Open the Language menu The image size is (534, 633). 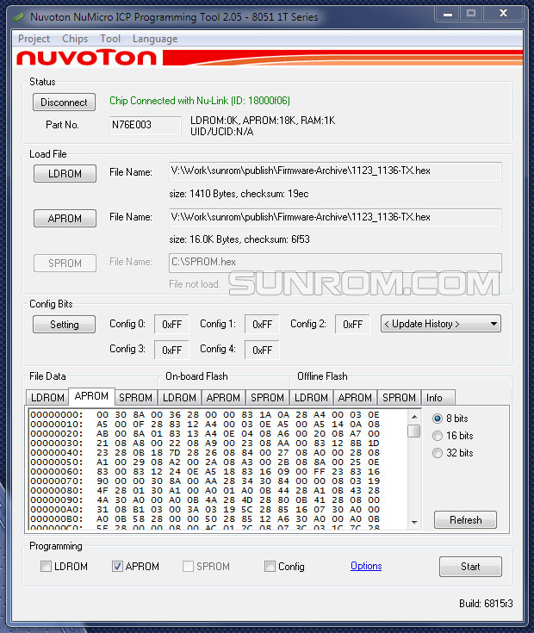155,39
